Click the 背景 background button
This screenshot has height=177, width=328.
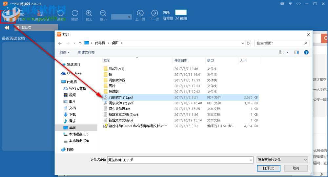[168, 19]
